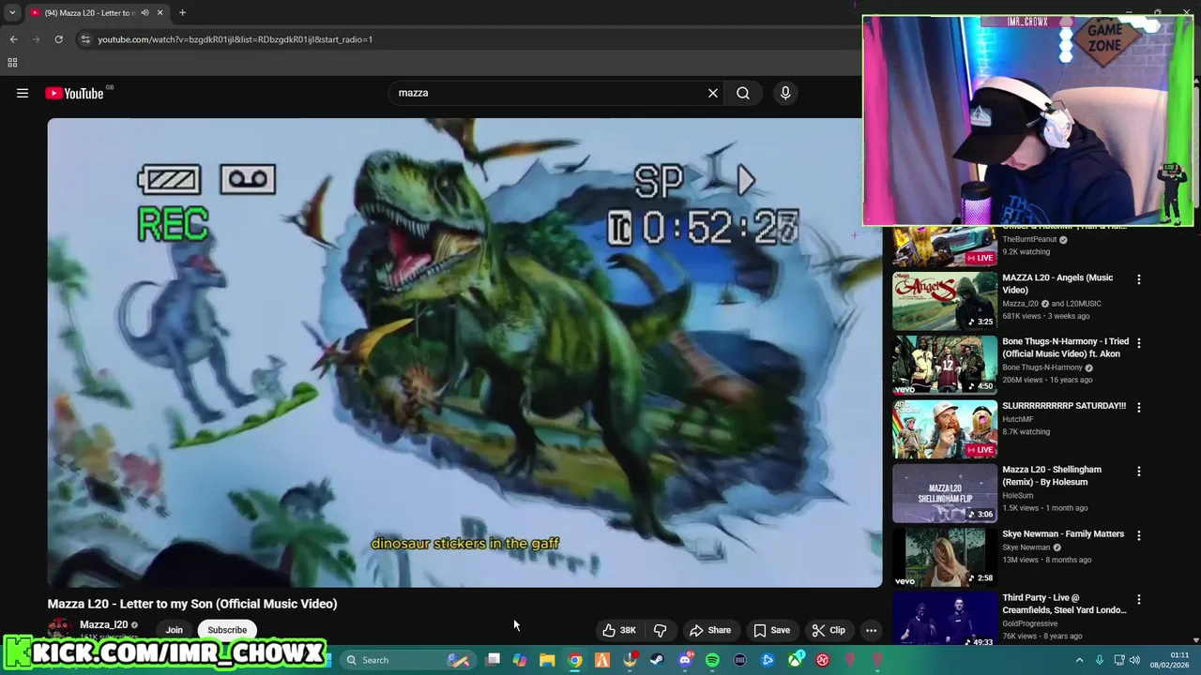Expand the tab search dropdown arrow
Screen dimensions: 1201x675
coord(12,13)
